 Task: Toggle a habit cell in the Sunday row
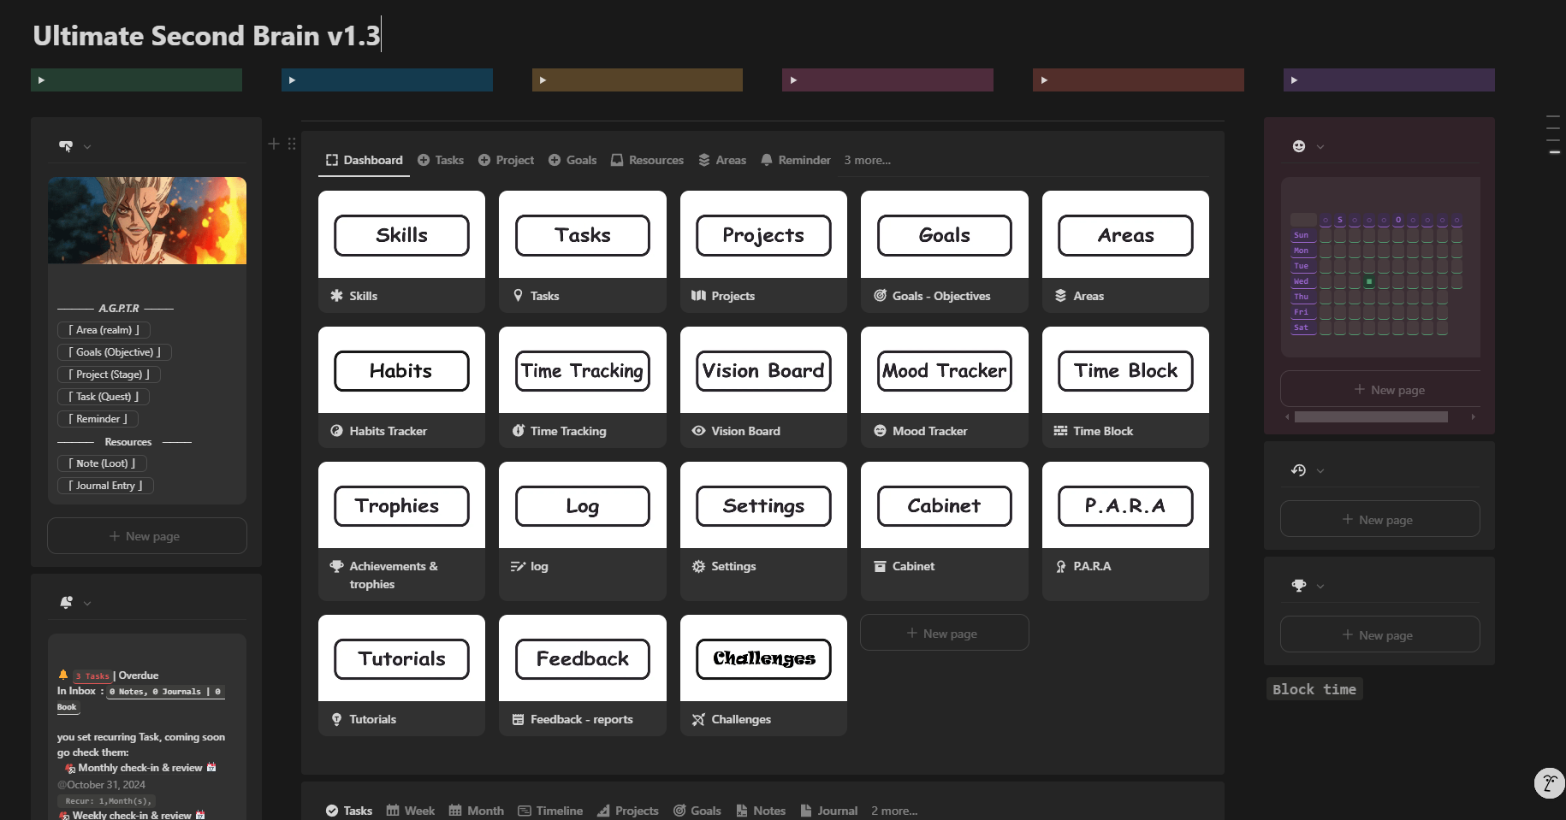coord(1326,235)
